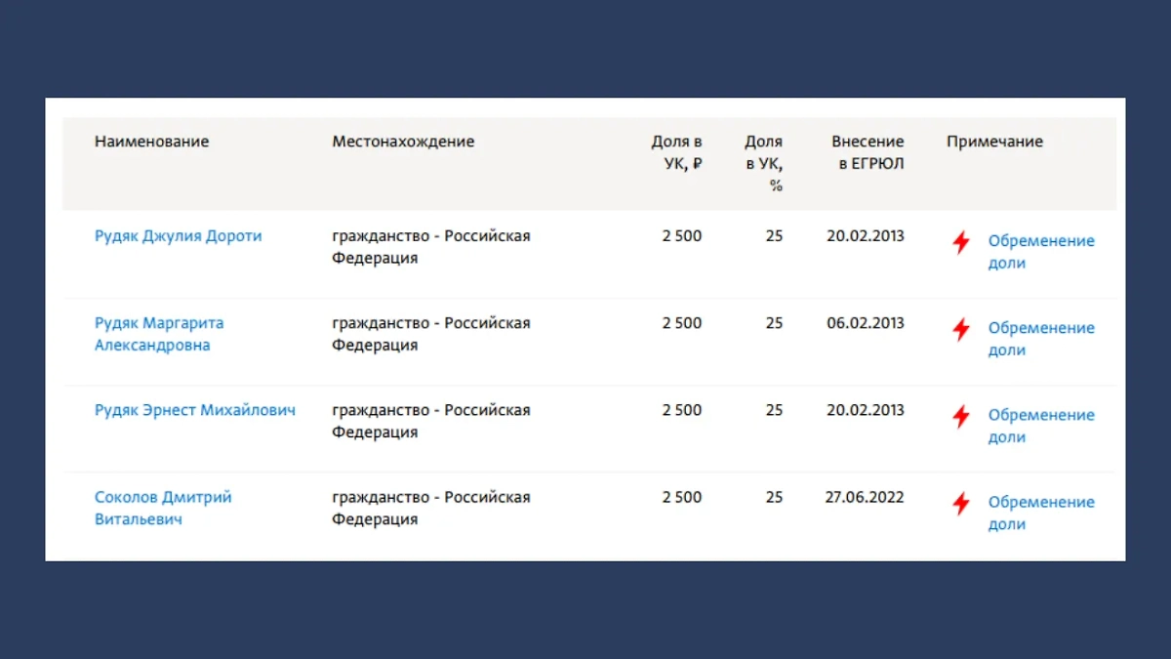Click the Наименование column header
Viewport: 1171px width, 659px height.
pos(151,142)
